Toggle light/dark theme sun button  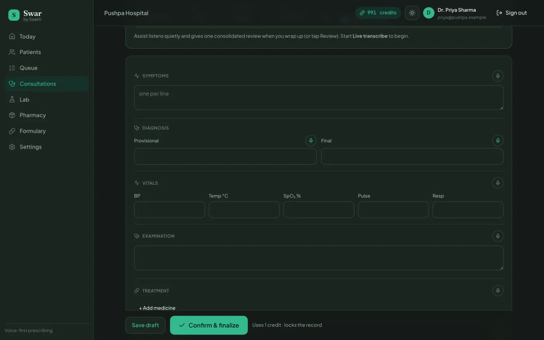(x=412, y=13)
